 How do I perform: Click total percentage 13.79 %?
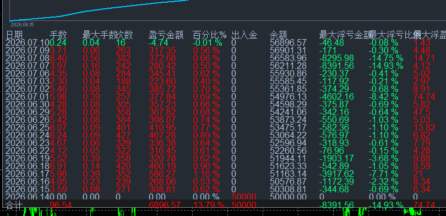coord(209,205)
